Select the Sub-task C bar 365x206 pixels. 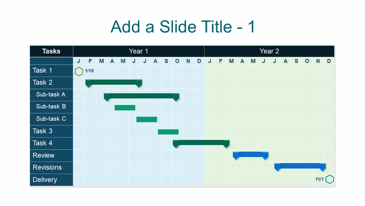[147, 119]
